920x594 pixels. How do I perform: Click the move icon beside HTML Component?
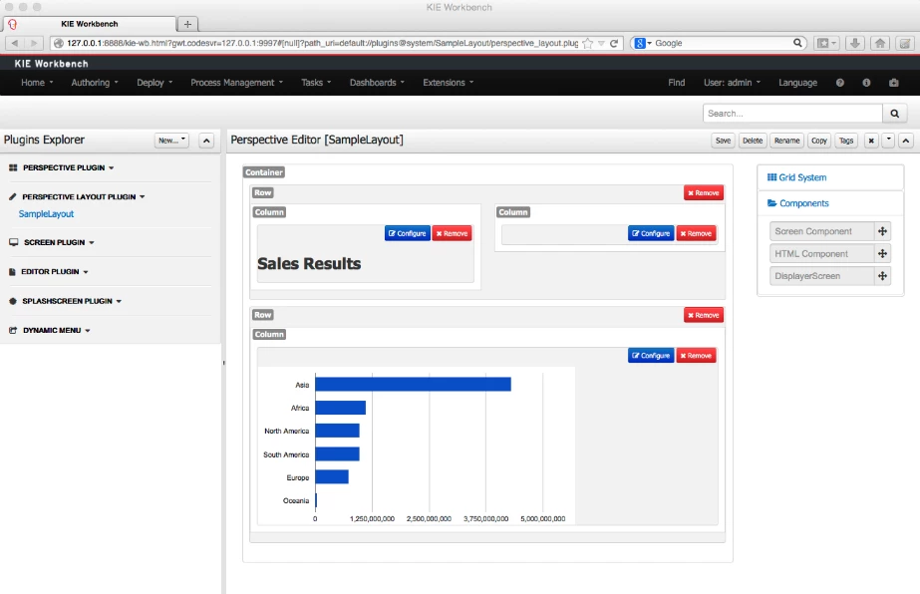click(882, 253)
